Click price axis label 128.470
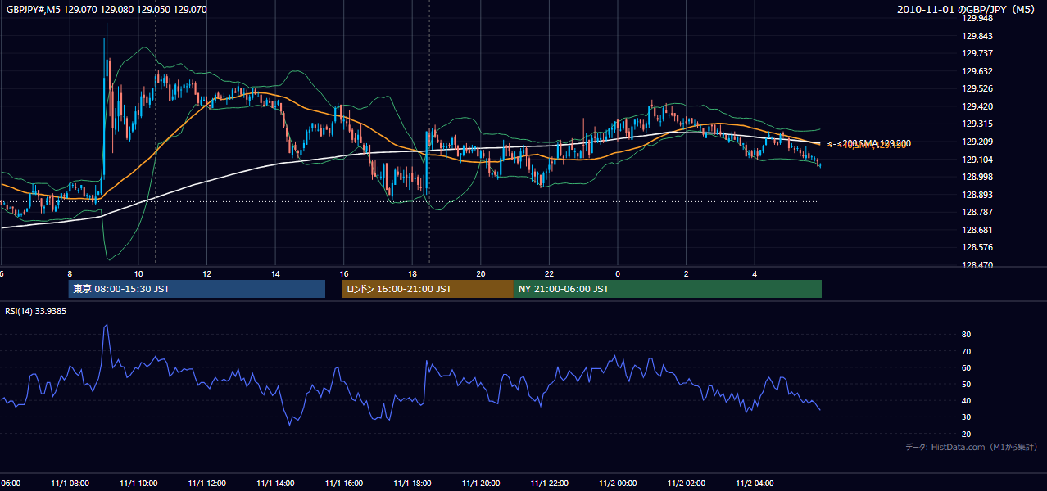The width and height of the screenshot is (1047, 491). (x=978, y=265)
